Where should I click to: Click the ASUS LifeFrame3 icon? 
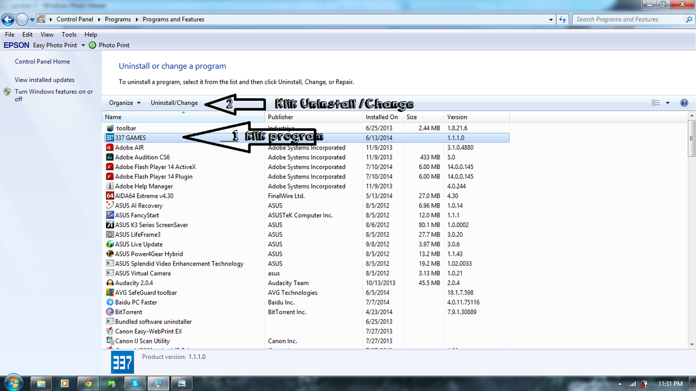pyautogui.click(x=110, y=235)
